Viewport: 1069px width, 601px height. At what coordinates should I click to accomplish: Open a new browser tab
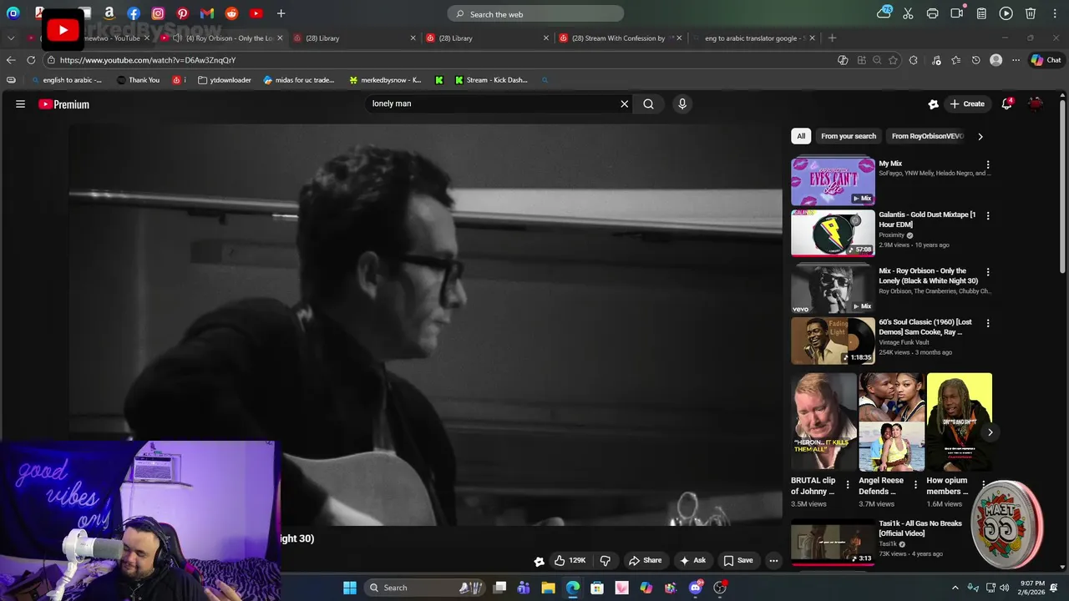(x=832, y=38)
